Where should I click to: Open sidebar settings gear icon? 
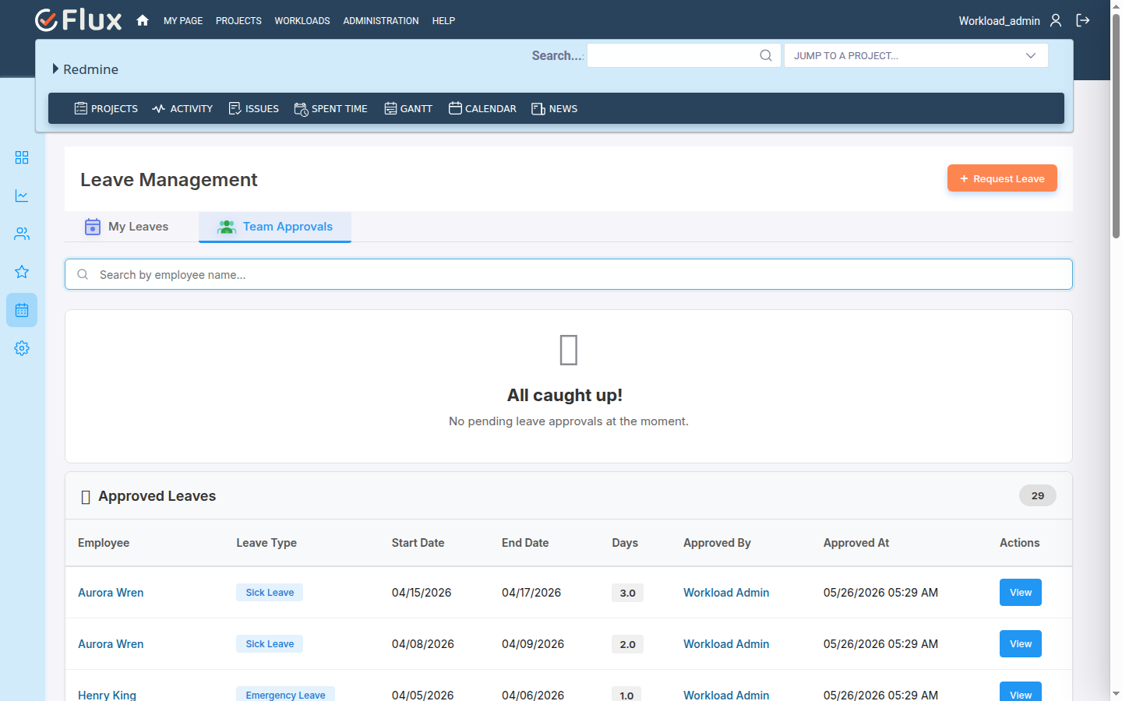(x=22, y=348)
